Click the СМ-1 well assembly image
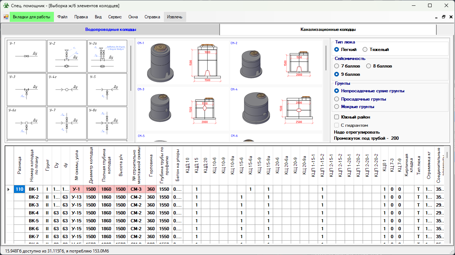The width and height of the screenshot is (455, 255). coord(182,62)
